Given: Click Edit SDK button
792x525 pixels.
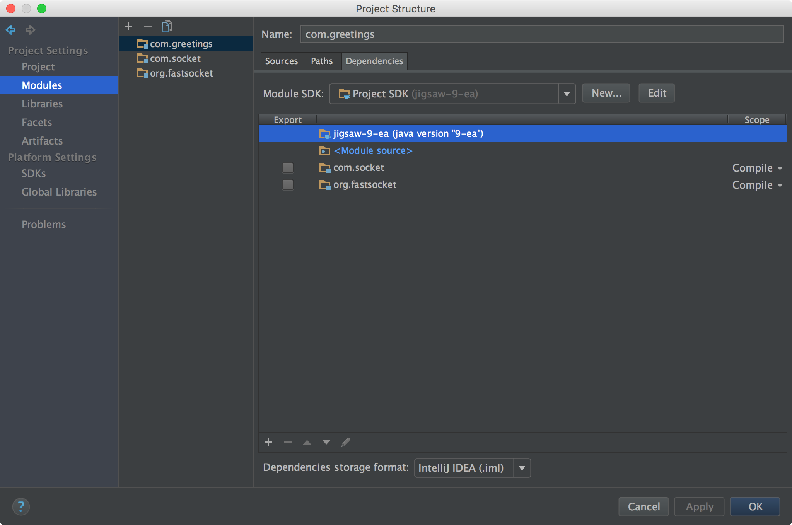Looking at the screenshot, I should click(657, 93).
